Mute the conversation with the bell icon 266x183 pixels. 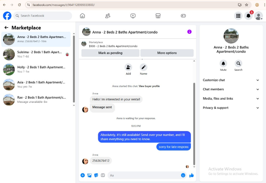[x=223, y=63]
